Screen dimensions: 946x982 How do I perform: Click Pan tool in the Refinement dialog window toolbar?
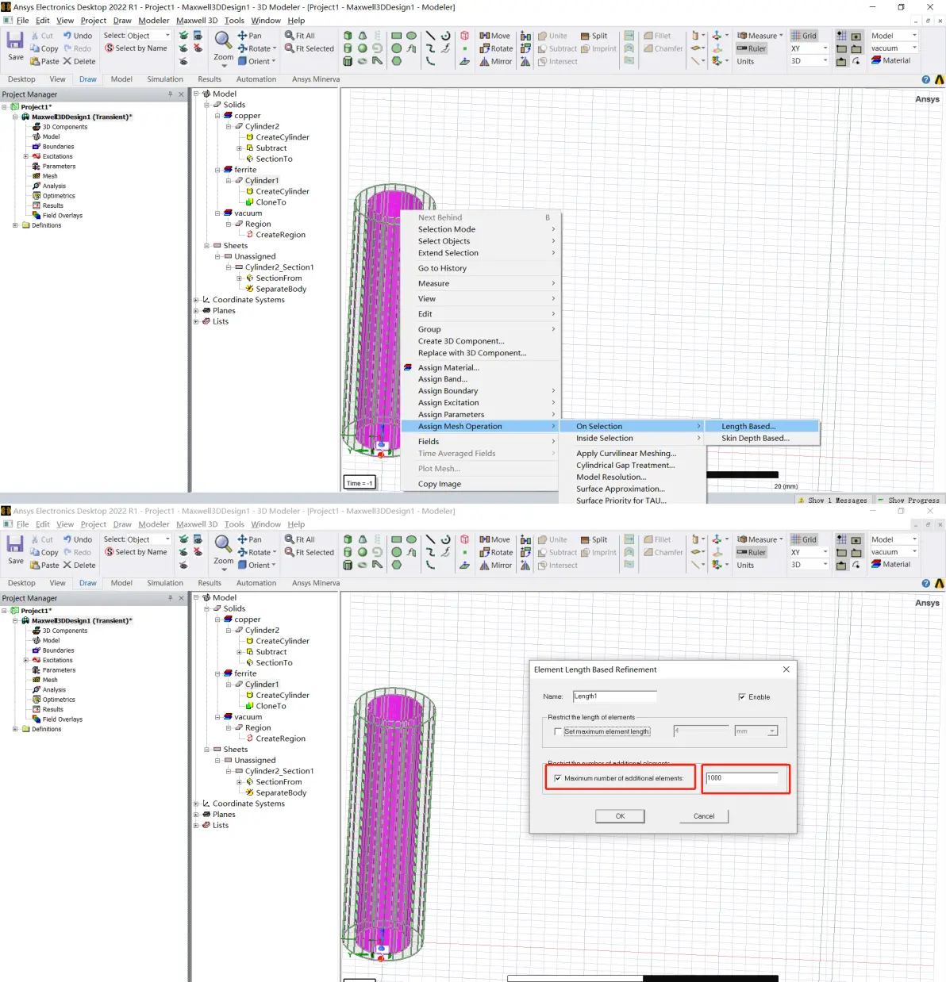tap(249, 539)
